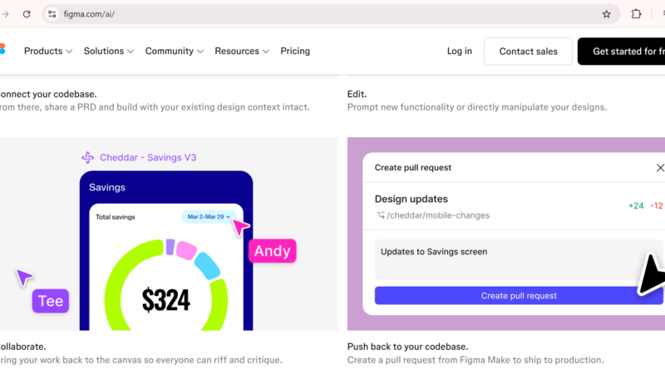Expand the Solutions menu

click(x=109, y=51)
